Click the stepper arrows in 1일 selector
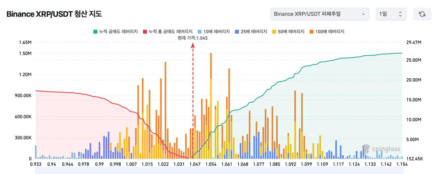This screenshot has width=432, height=174. [400, 14]
